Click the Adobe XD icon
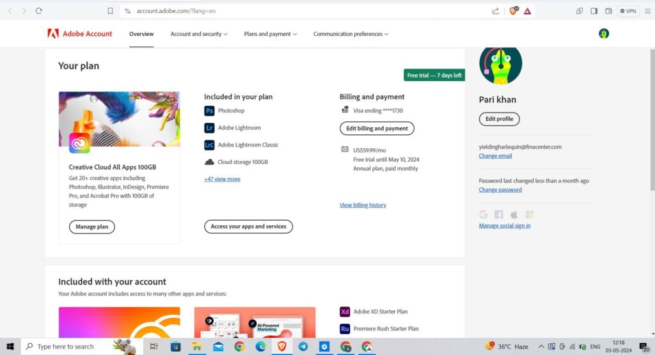 [x=345, y=312]
